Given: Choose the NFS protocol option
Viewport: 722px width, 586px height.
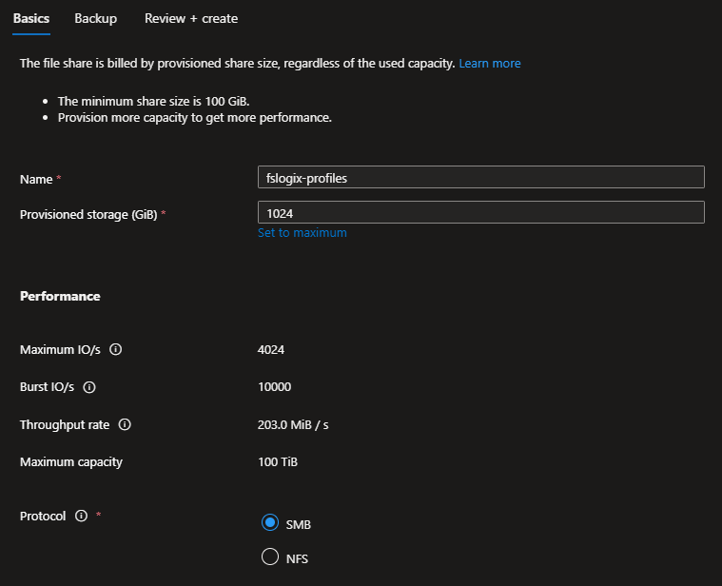Looking at the screenshot, I should 270,558.
